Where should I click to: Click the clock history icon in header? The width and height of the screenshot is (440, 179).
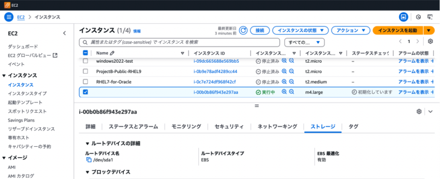click(x=418, y=17)
